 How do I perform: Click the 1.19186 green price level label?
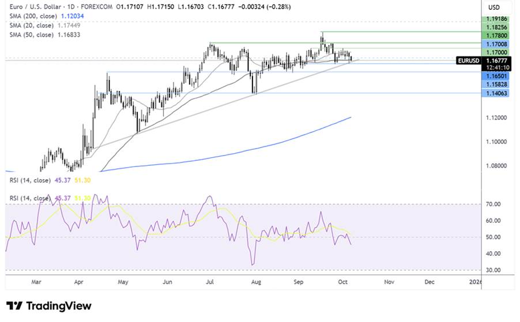(x=495, y=19)
